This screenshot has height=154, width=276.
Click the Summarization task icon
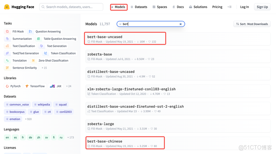click(x=7, y=39)
